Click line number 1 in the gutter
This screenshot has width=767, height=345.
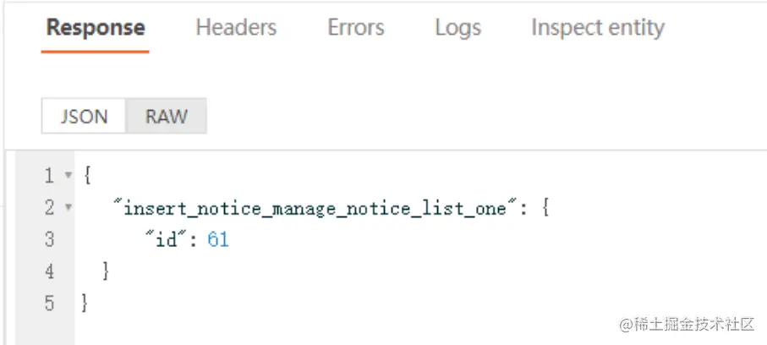[x=49, y=175]
